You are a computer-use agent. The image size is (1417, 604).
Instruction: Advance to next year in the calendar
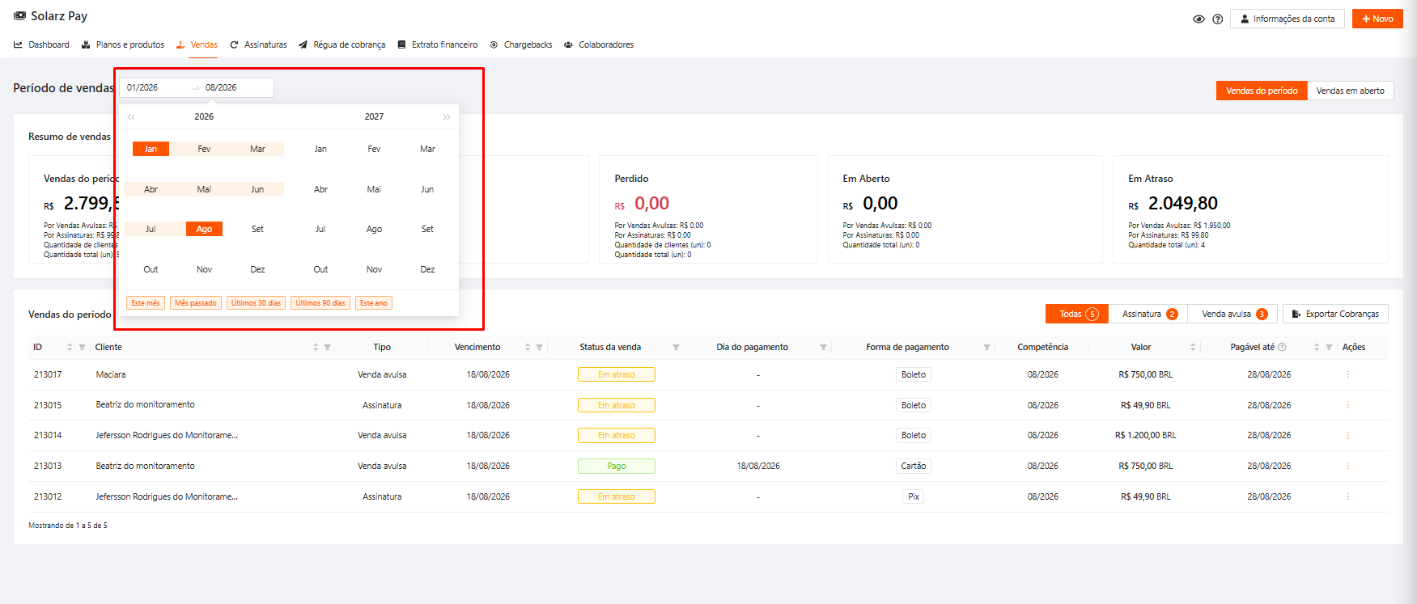(x=447, y=117)
